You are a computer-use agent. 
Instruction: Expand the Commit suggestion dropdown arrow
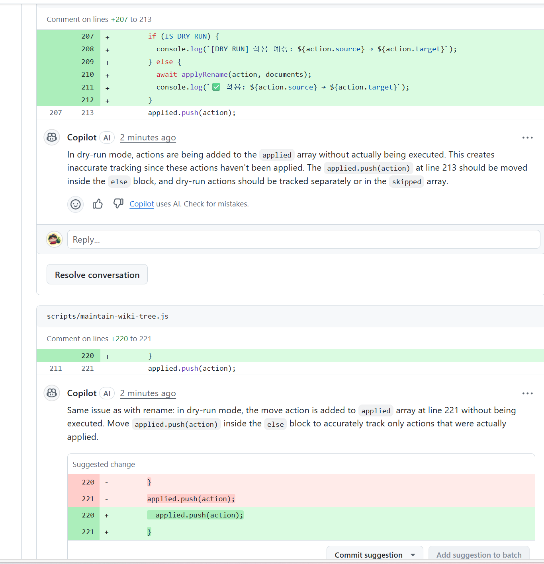413,555
